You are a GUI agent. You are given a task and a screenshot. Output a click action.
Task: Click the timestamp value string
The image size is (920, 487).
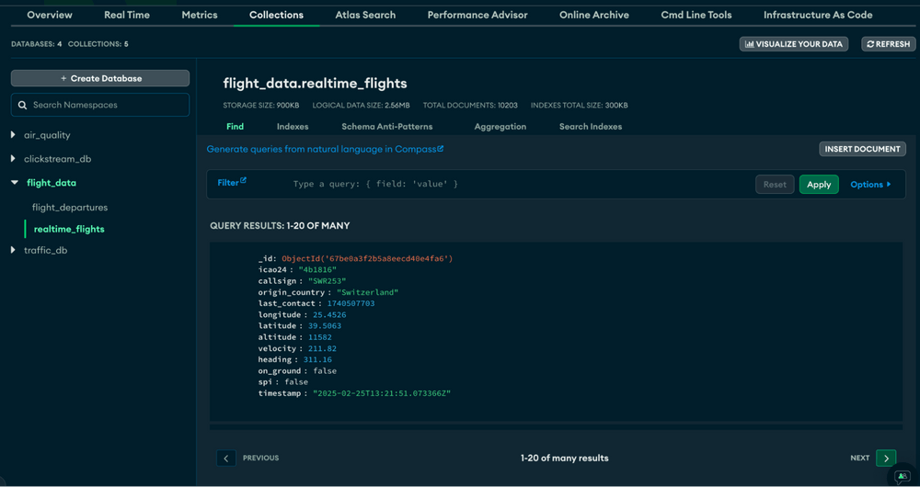coord(382,394)
